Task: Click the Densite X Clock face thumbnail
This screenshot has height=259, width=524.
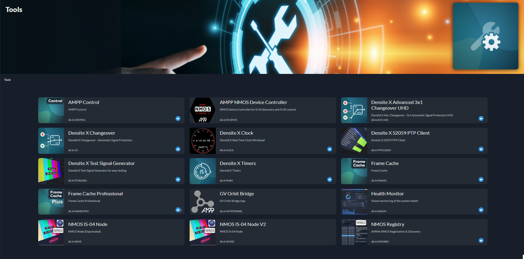Action: click(x=203, y=141)
